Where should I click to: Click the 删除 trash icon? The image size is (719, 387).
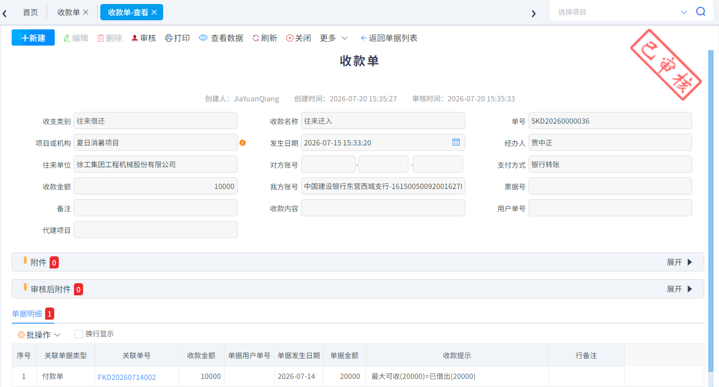tap(101, 38)
